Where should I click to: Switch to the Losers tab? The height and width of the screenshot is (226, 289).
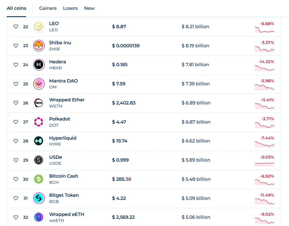pos(70,8)
